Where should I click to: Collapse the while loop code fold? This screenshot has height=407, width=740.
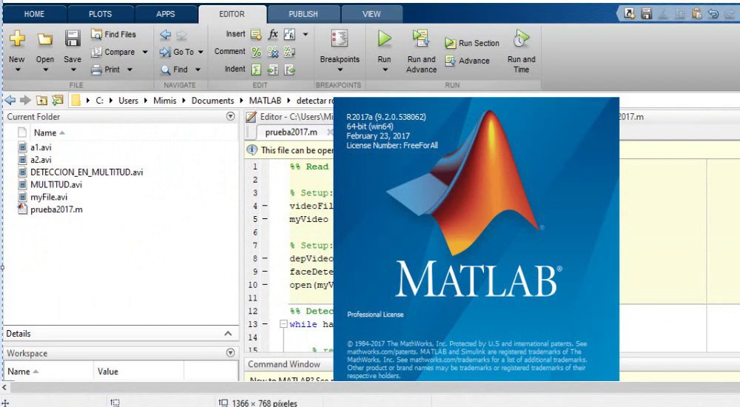click(283, 324)
